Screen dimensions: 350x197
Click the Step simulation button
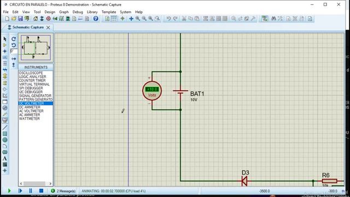pos(20,191)
